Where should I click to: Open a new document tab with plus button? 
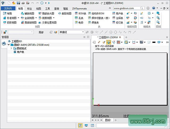tap(126, 37)
